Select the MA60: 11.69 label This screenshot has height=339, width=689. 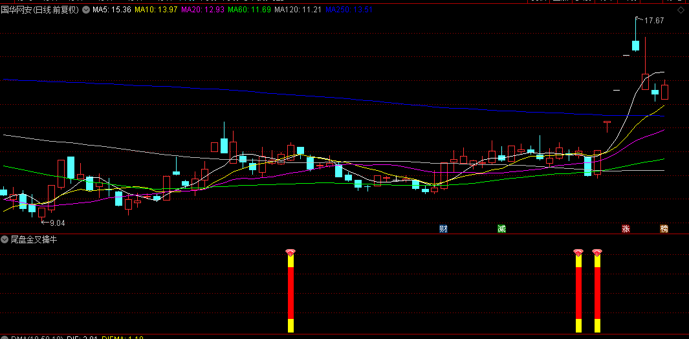[x=248, y=10]
